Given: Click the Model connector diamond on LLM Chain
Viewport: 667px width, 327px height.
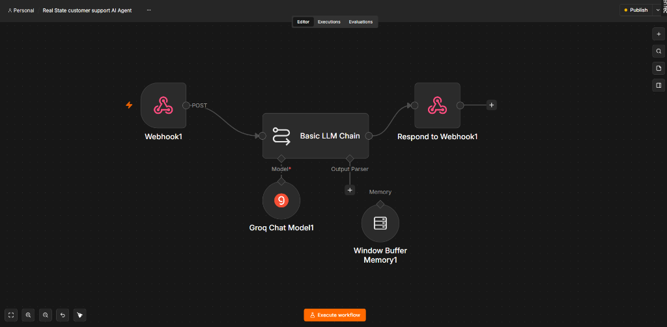Looking at the screenshot, I should (281, 159).
